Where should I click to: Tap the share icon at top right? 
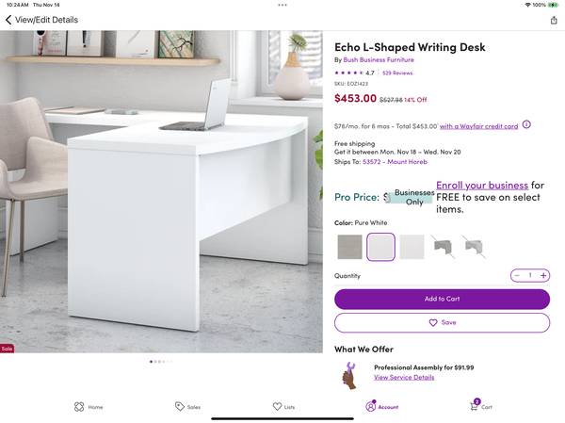pos(554,20)
